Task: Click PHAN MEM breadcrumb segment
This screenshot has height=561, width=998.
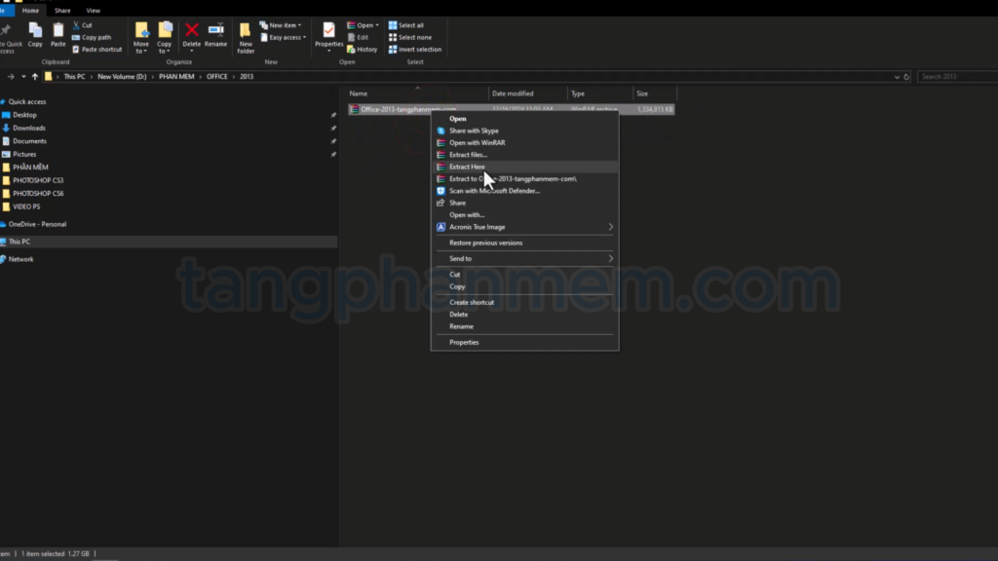Action: click(176, 76)
